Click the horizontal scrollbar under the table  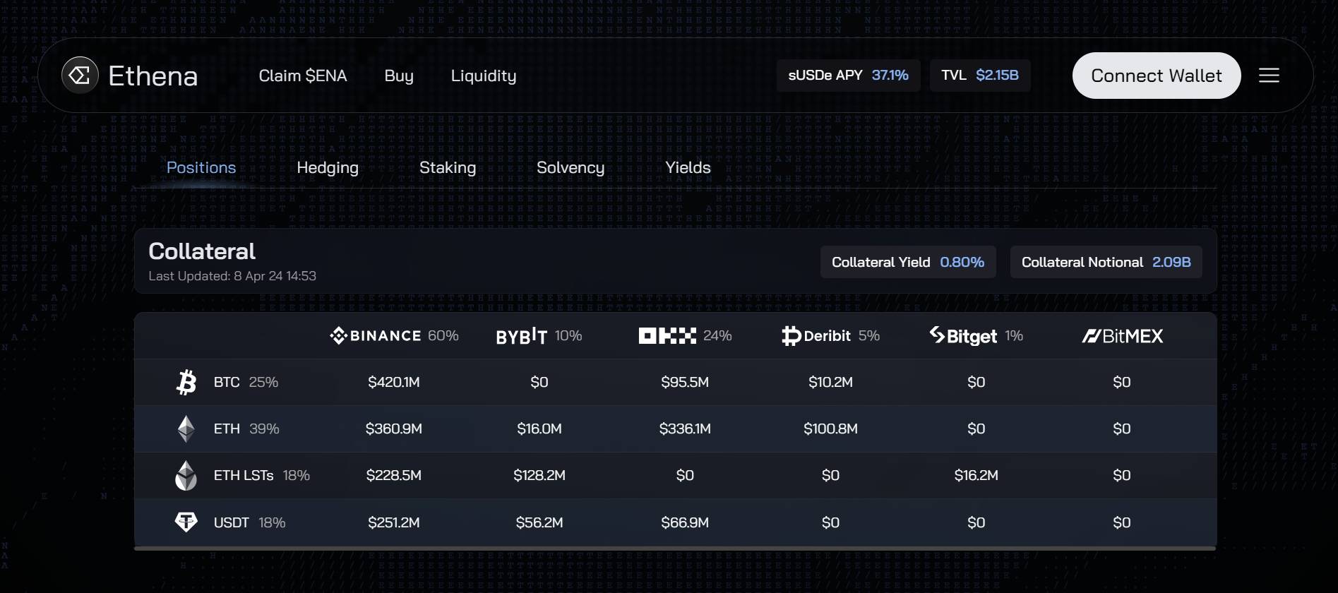click(674, 548)
